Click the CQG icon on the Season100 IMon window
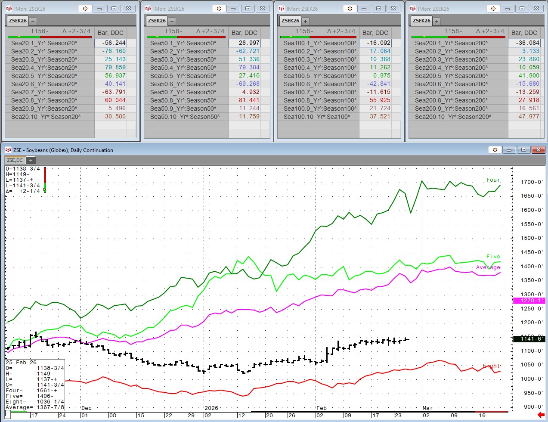548x422 pixels. pyautogui.click(x=282, y=9)
